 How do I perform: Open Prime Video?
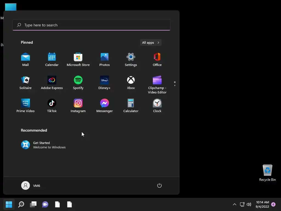click(x=26, y=106)
